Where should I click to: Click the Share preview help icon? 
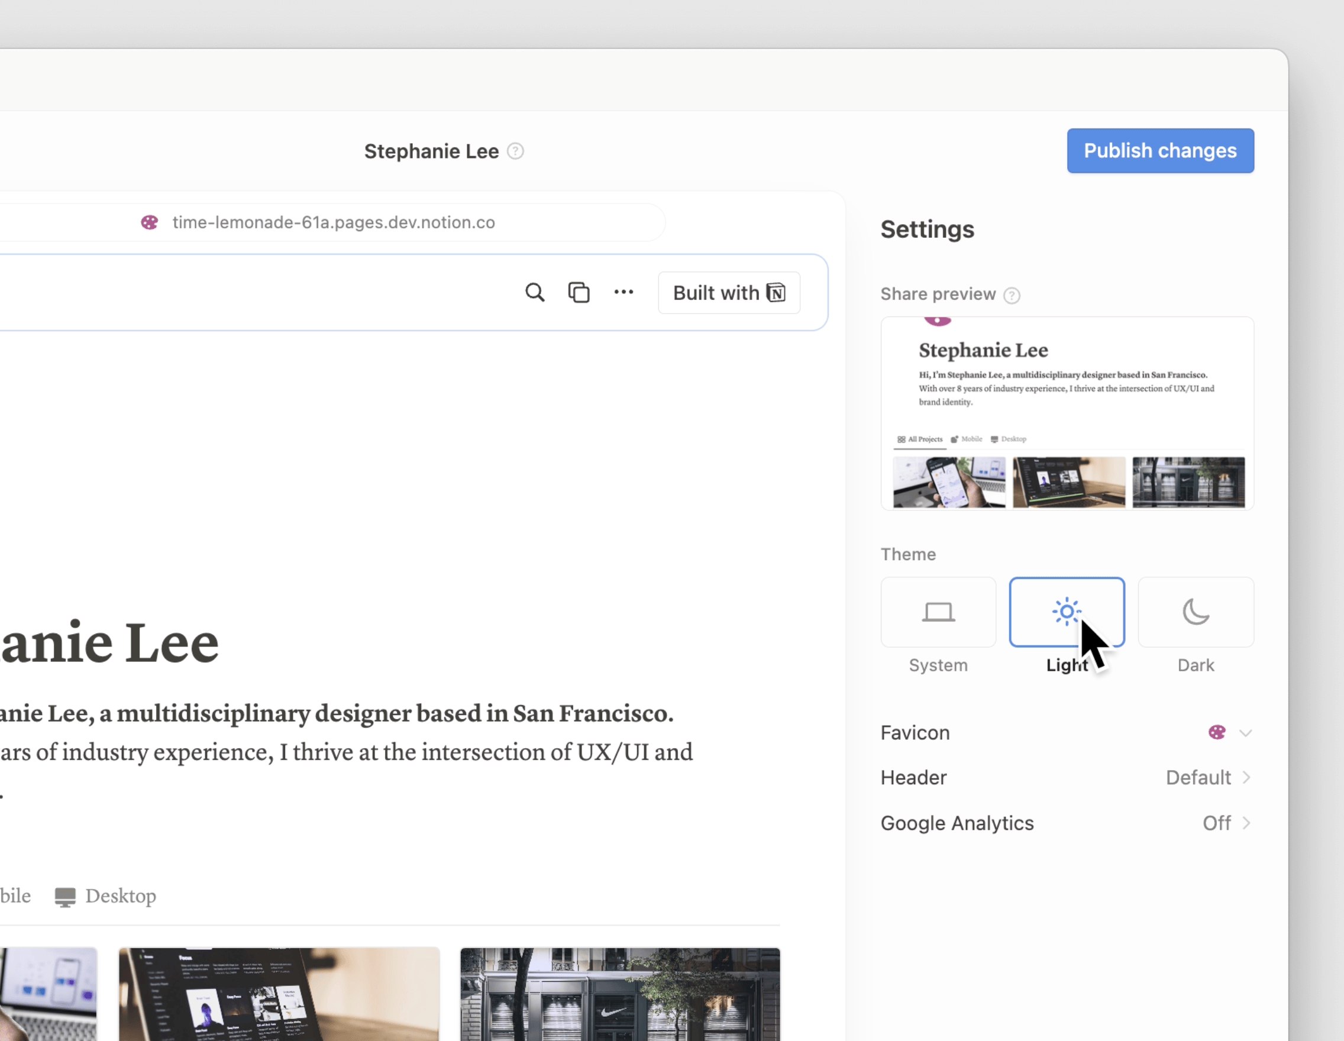1012,295
